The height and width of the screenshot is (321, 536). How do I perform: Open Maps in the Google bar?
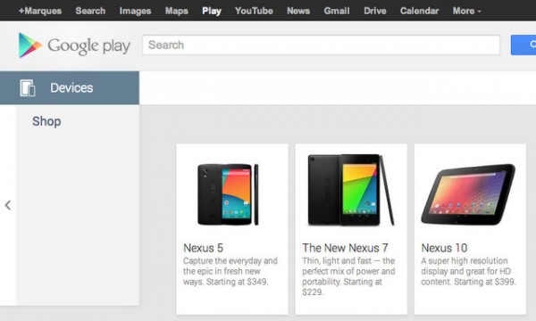coord(176,11)
